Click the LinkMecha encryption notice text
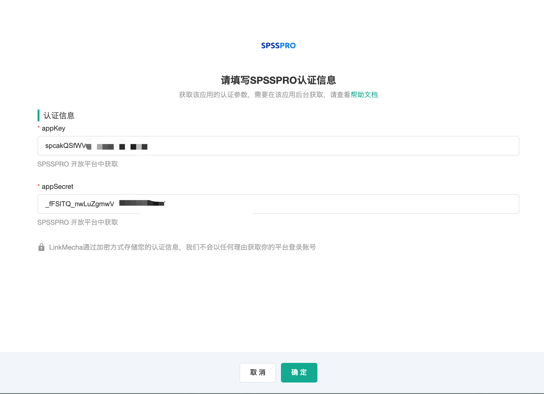The image size is (544, 394). tap(182, 247)
